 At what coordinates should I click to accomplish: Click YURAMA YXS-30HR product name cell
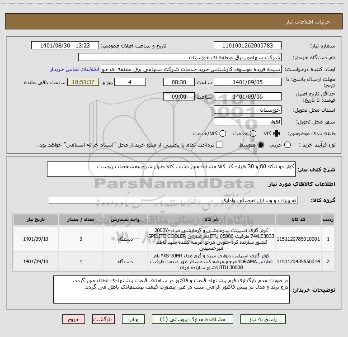[x=212, y=261]
